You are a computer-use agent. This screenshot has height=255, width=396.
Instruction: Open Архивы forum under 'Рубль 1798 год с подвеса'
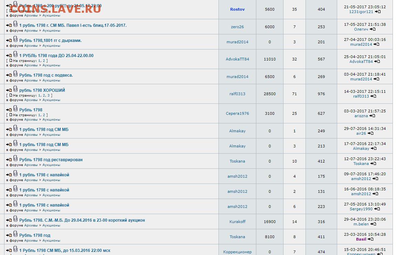pyautogui.click(x=31, y=80)
